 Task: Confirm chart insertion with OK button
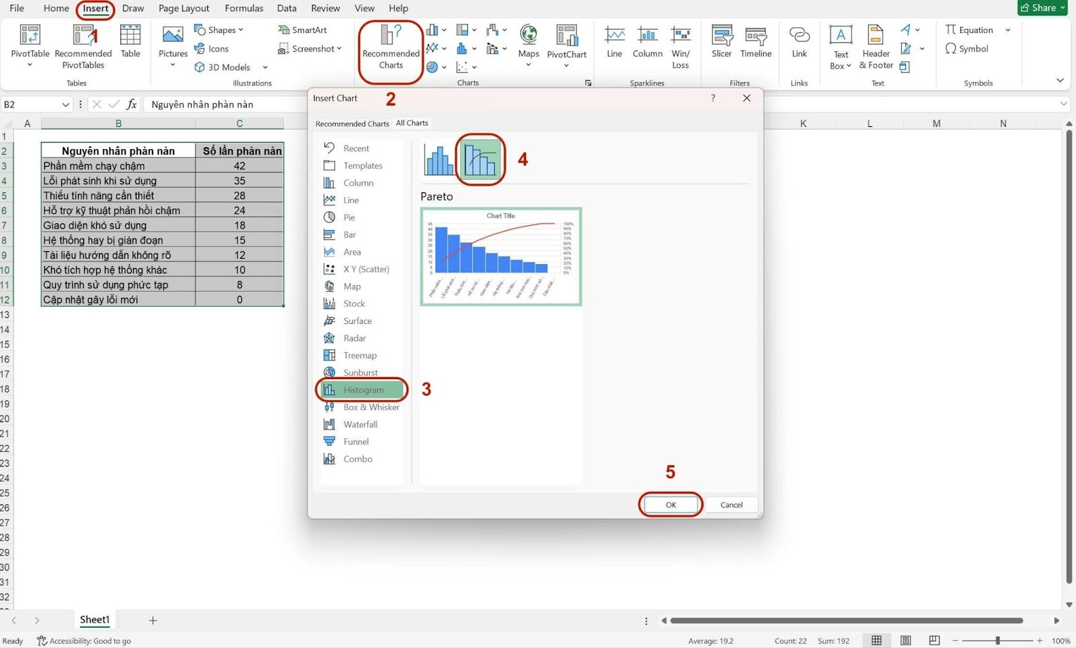tap(670, 505)
